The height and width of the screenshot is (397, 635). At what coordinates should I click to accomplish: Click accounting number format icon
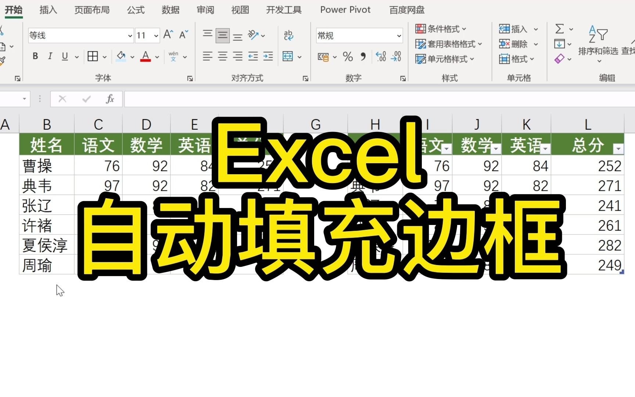pos(323,57)
